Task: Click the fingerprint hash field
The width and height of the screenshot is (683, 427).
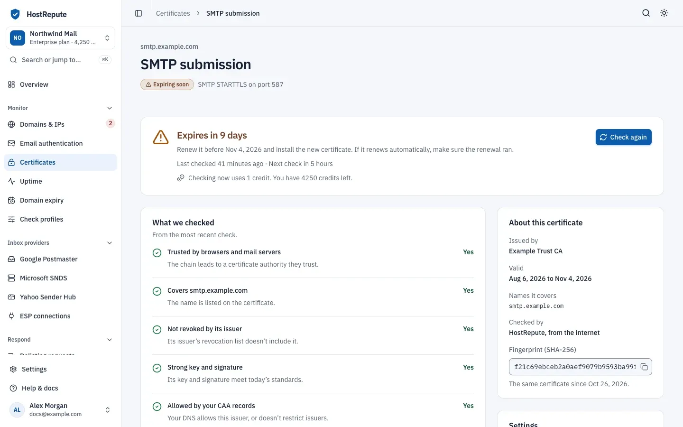Action: (x=580, y=367)
